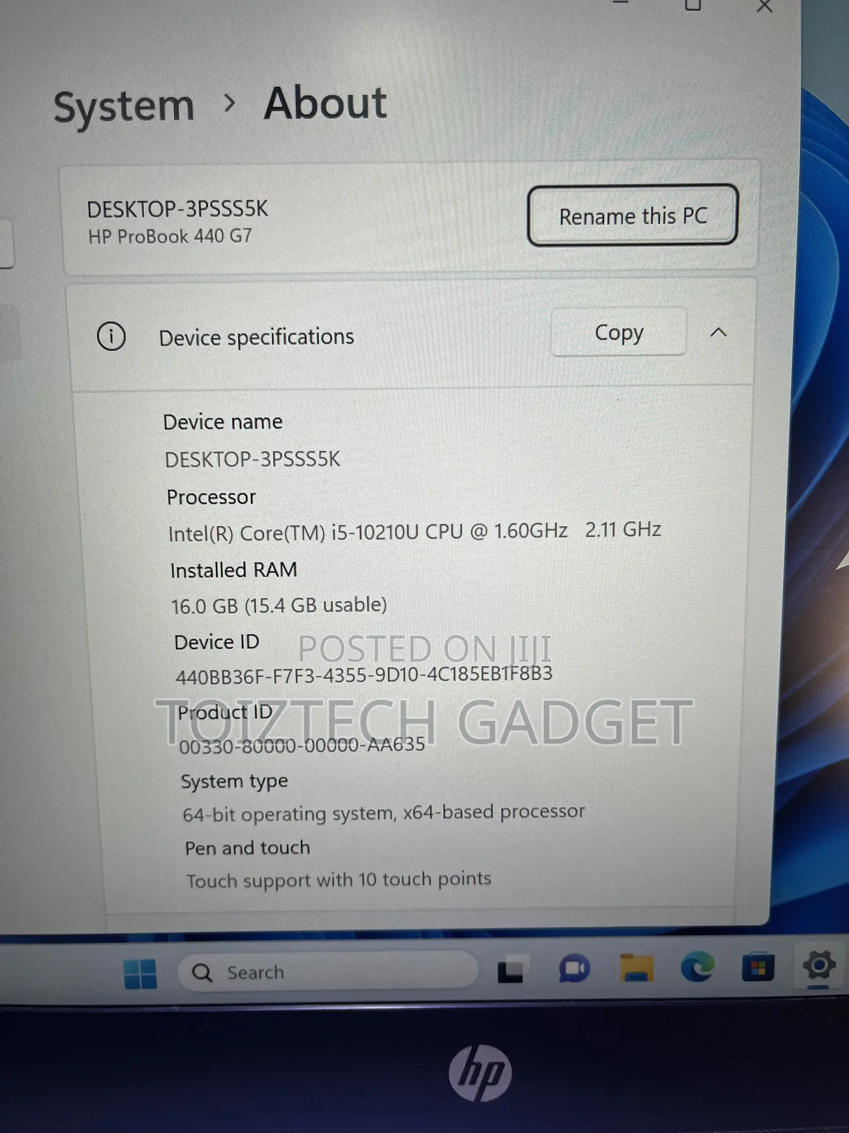Select the Installed RAM label
The image size is (849, 1133).
point(233,570)
